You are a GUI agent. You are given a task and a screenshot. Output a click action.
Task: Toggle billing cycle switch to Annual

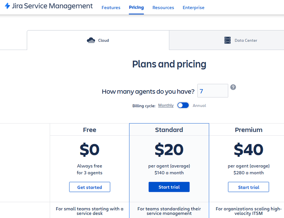[x=183, y=105]
